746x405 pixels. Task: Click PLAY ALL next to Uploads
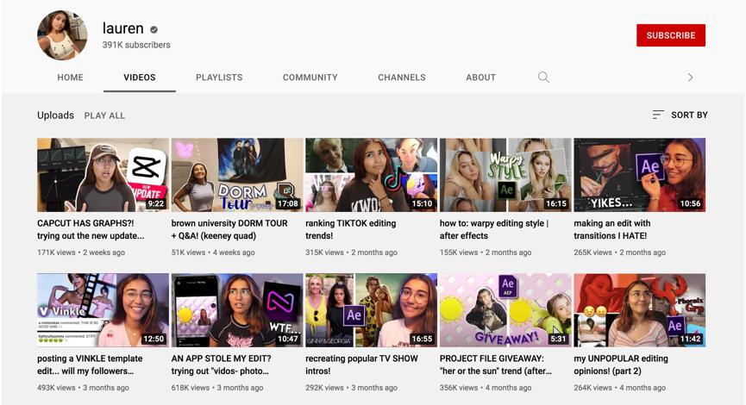104,115
